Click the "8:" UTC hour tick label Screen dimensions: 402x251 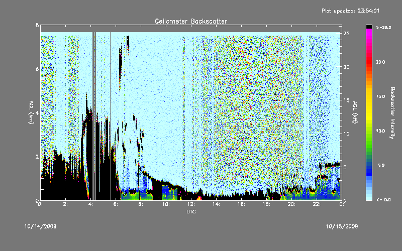[141, 204]
